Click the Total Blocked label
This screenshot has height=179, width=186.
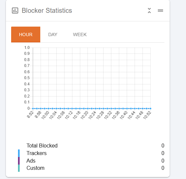point(42,145)
